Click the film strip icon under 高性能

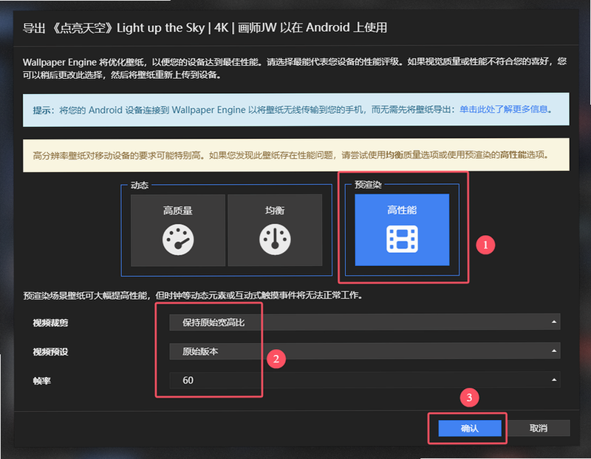click(x=402, y=239)
